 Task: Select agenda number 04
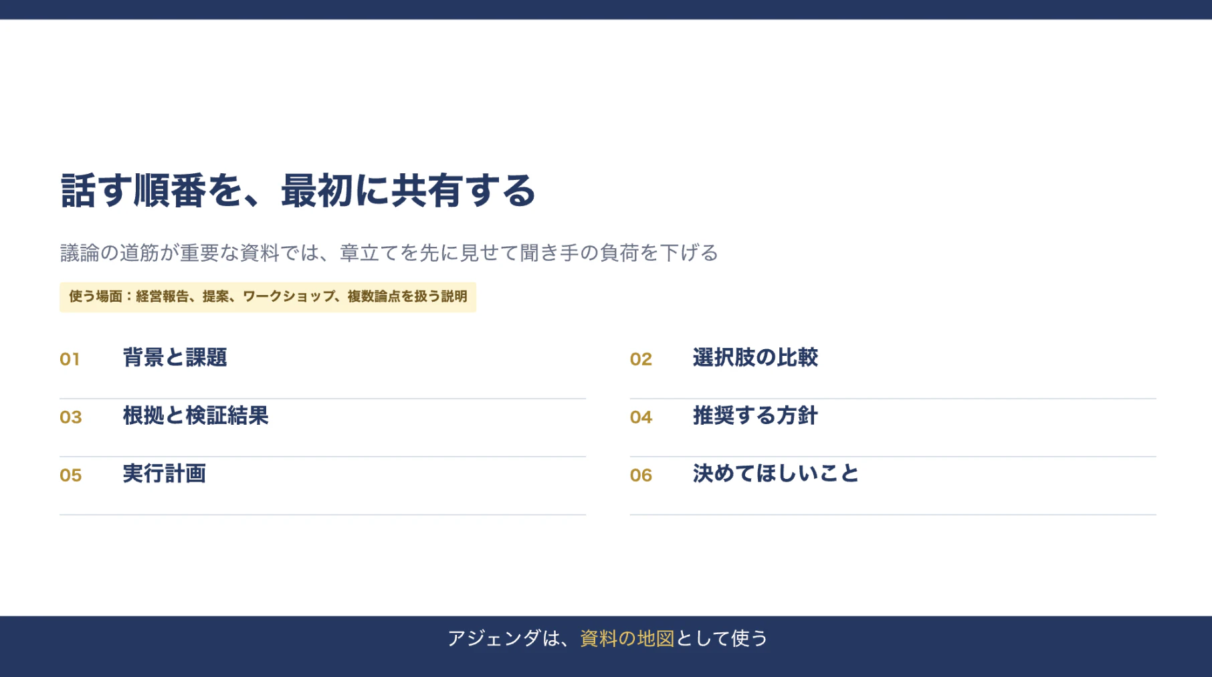(641, 417)
